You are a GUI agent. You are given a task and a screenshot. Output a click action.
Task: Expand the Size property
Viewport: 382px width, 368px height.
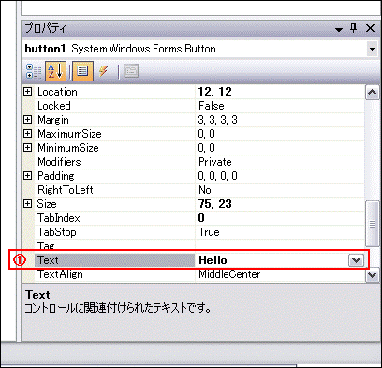28,204
